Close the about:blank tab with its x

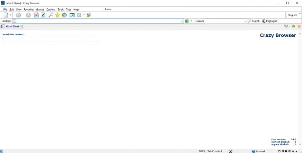point(21,26)
